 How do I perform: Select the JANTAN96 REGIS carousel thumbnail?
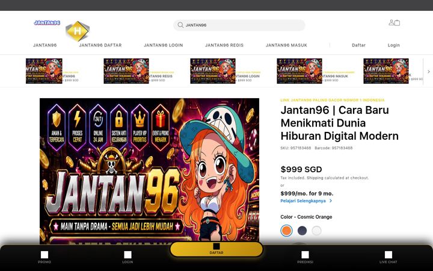[126, 71]
